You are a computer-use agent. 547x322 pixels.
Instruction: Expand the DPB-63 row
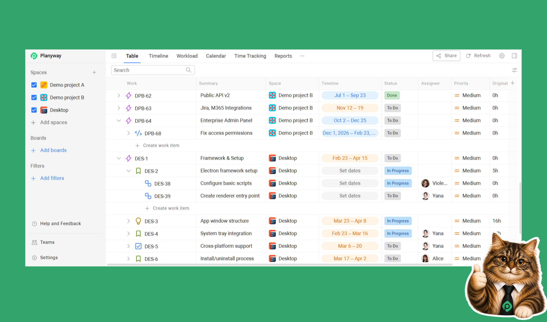(119, 108)
